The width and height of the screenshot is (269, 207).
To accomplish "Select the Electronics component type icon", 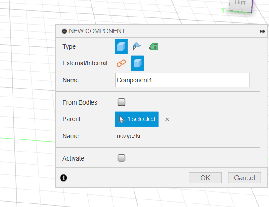I will (x=153, y=46).
